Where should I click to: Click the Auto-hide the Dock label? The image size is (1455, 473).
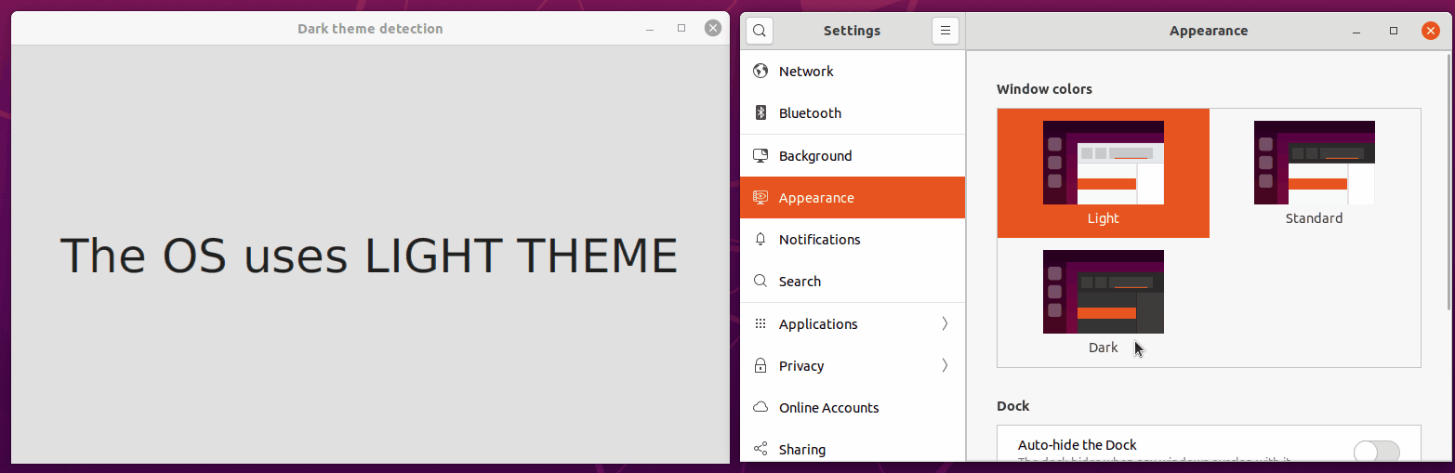point(1078,445)
